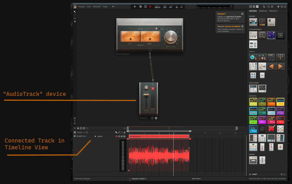Click the zoom in icon on the desktop
Image resolution: width=292 pixels, height=184 pixels.
pyautogui.click(x=75, y=118)
